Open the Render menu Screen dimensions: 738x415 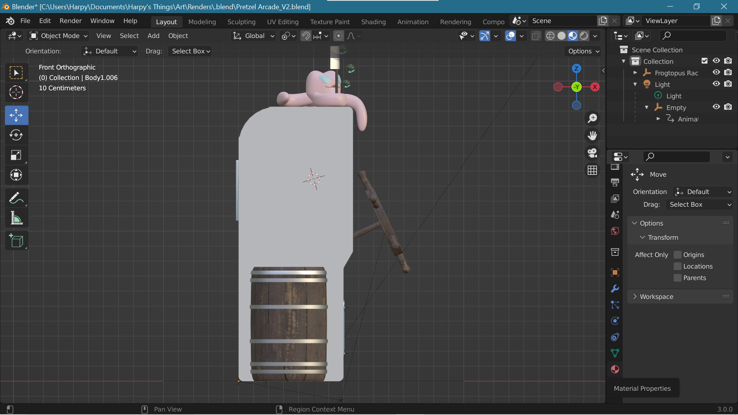(x=70, y=21)
